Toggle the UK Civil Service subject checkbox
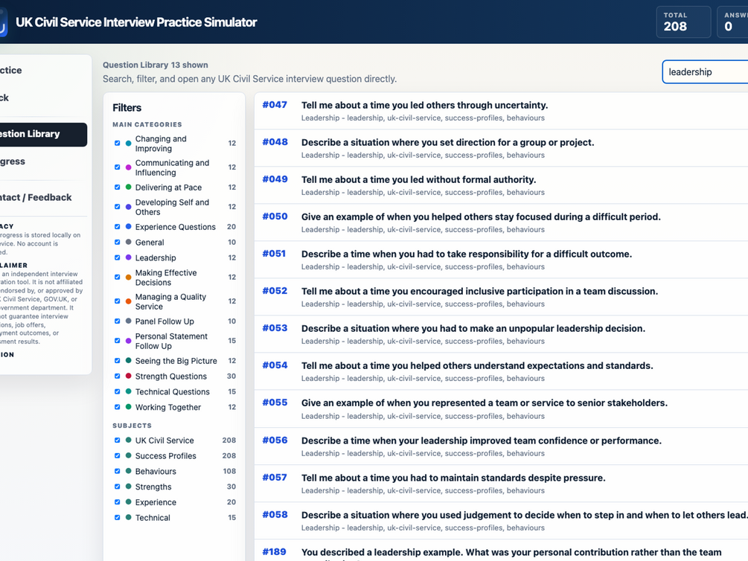 point(118,440)
